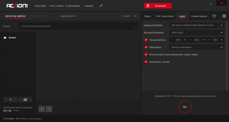Switch to Инт. трансляция tab
This screenshot has height=122, width=229.
(165, 16)
